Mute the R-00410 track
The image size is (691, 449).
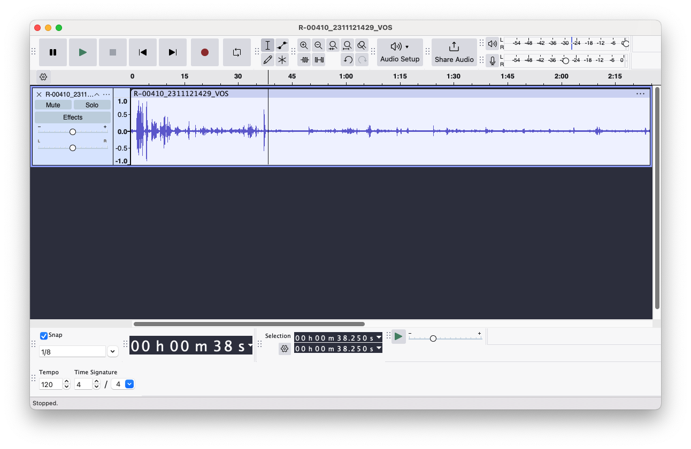click(x=53, y=105)
